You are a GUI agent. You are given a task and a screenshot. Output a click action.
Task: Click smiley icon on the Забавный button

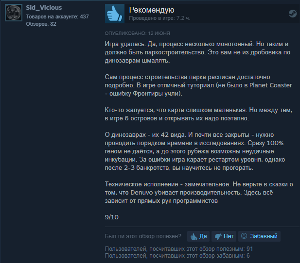(244, 236)
